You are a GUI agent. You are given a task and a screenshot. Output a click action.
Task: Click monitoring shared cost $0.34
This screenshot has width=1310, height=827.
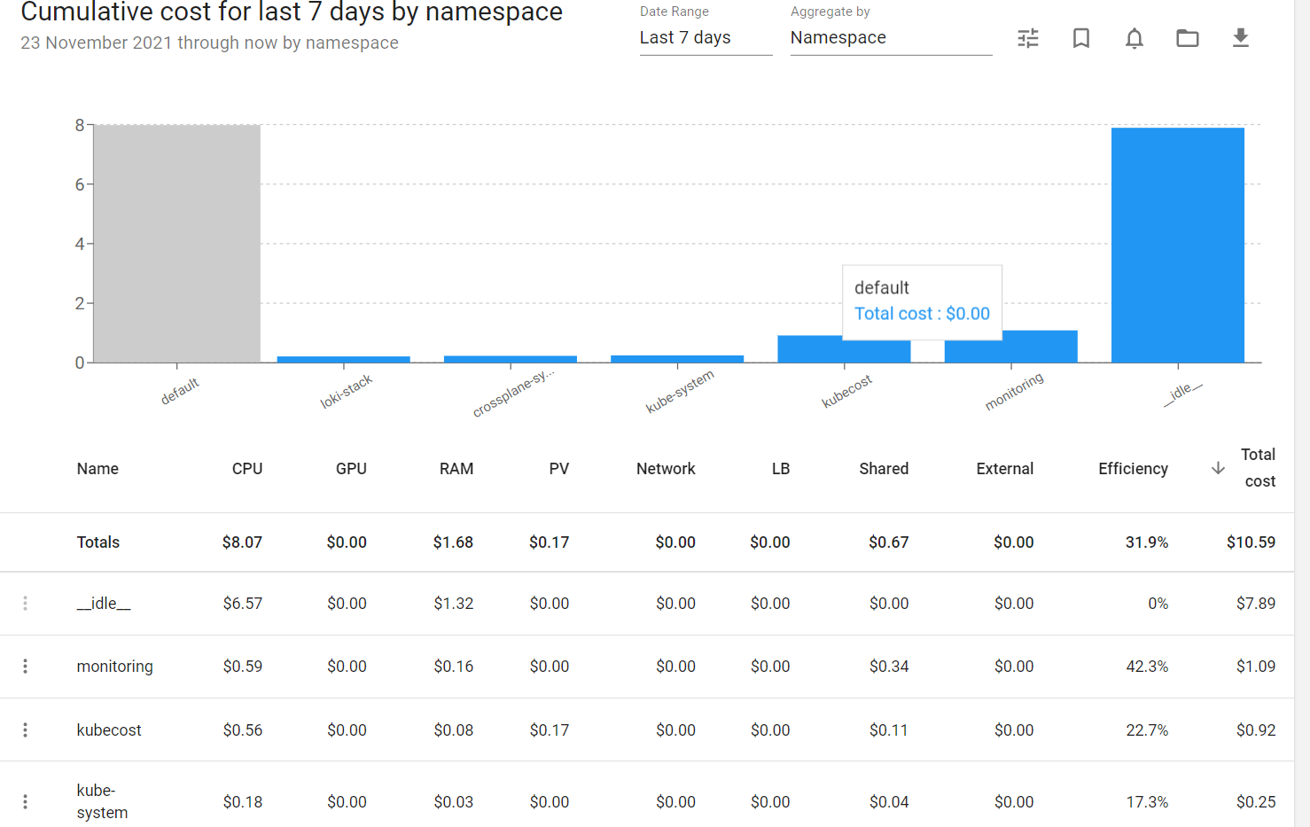coord(889,667)
